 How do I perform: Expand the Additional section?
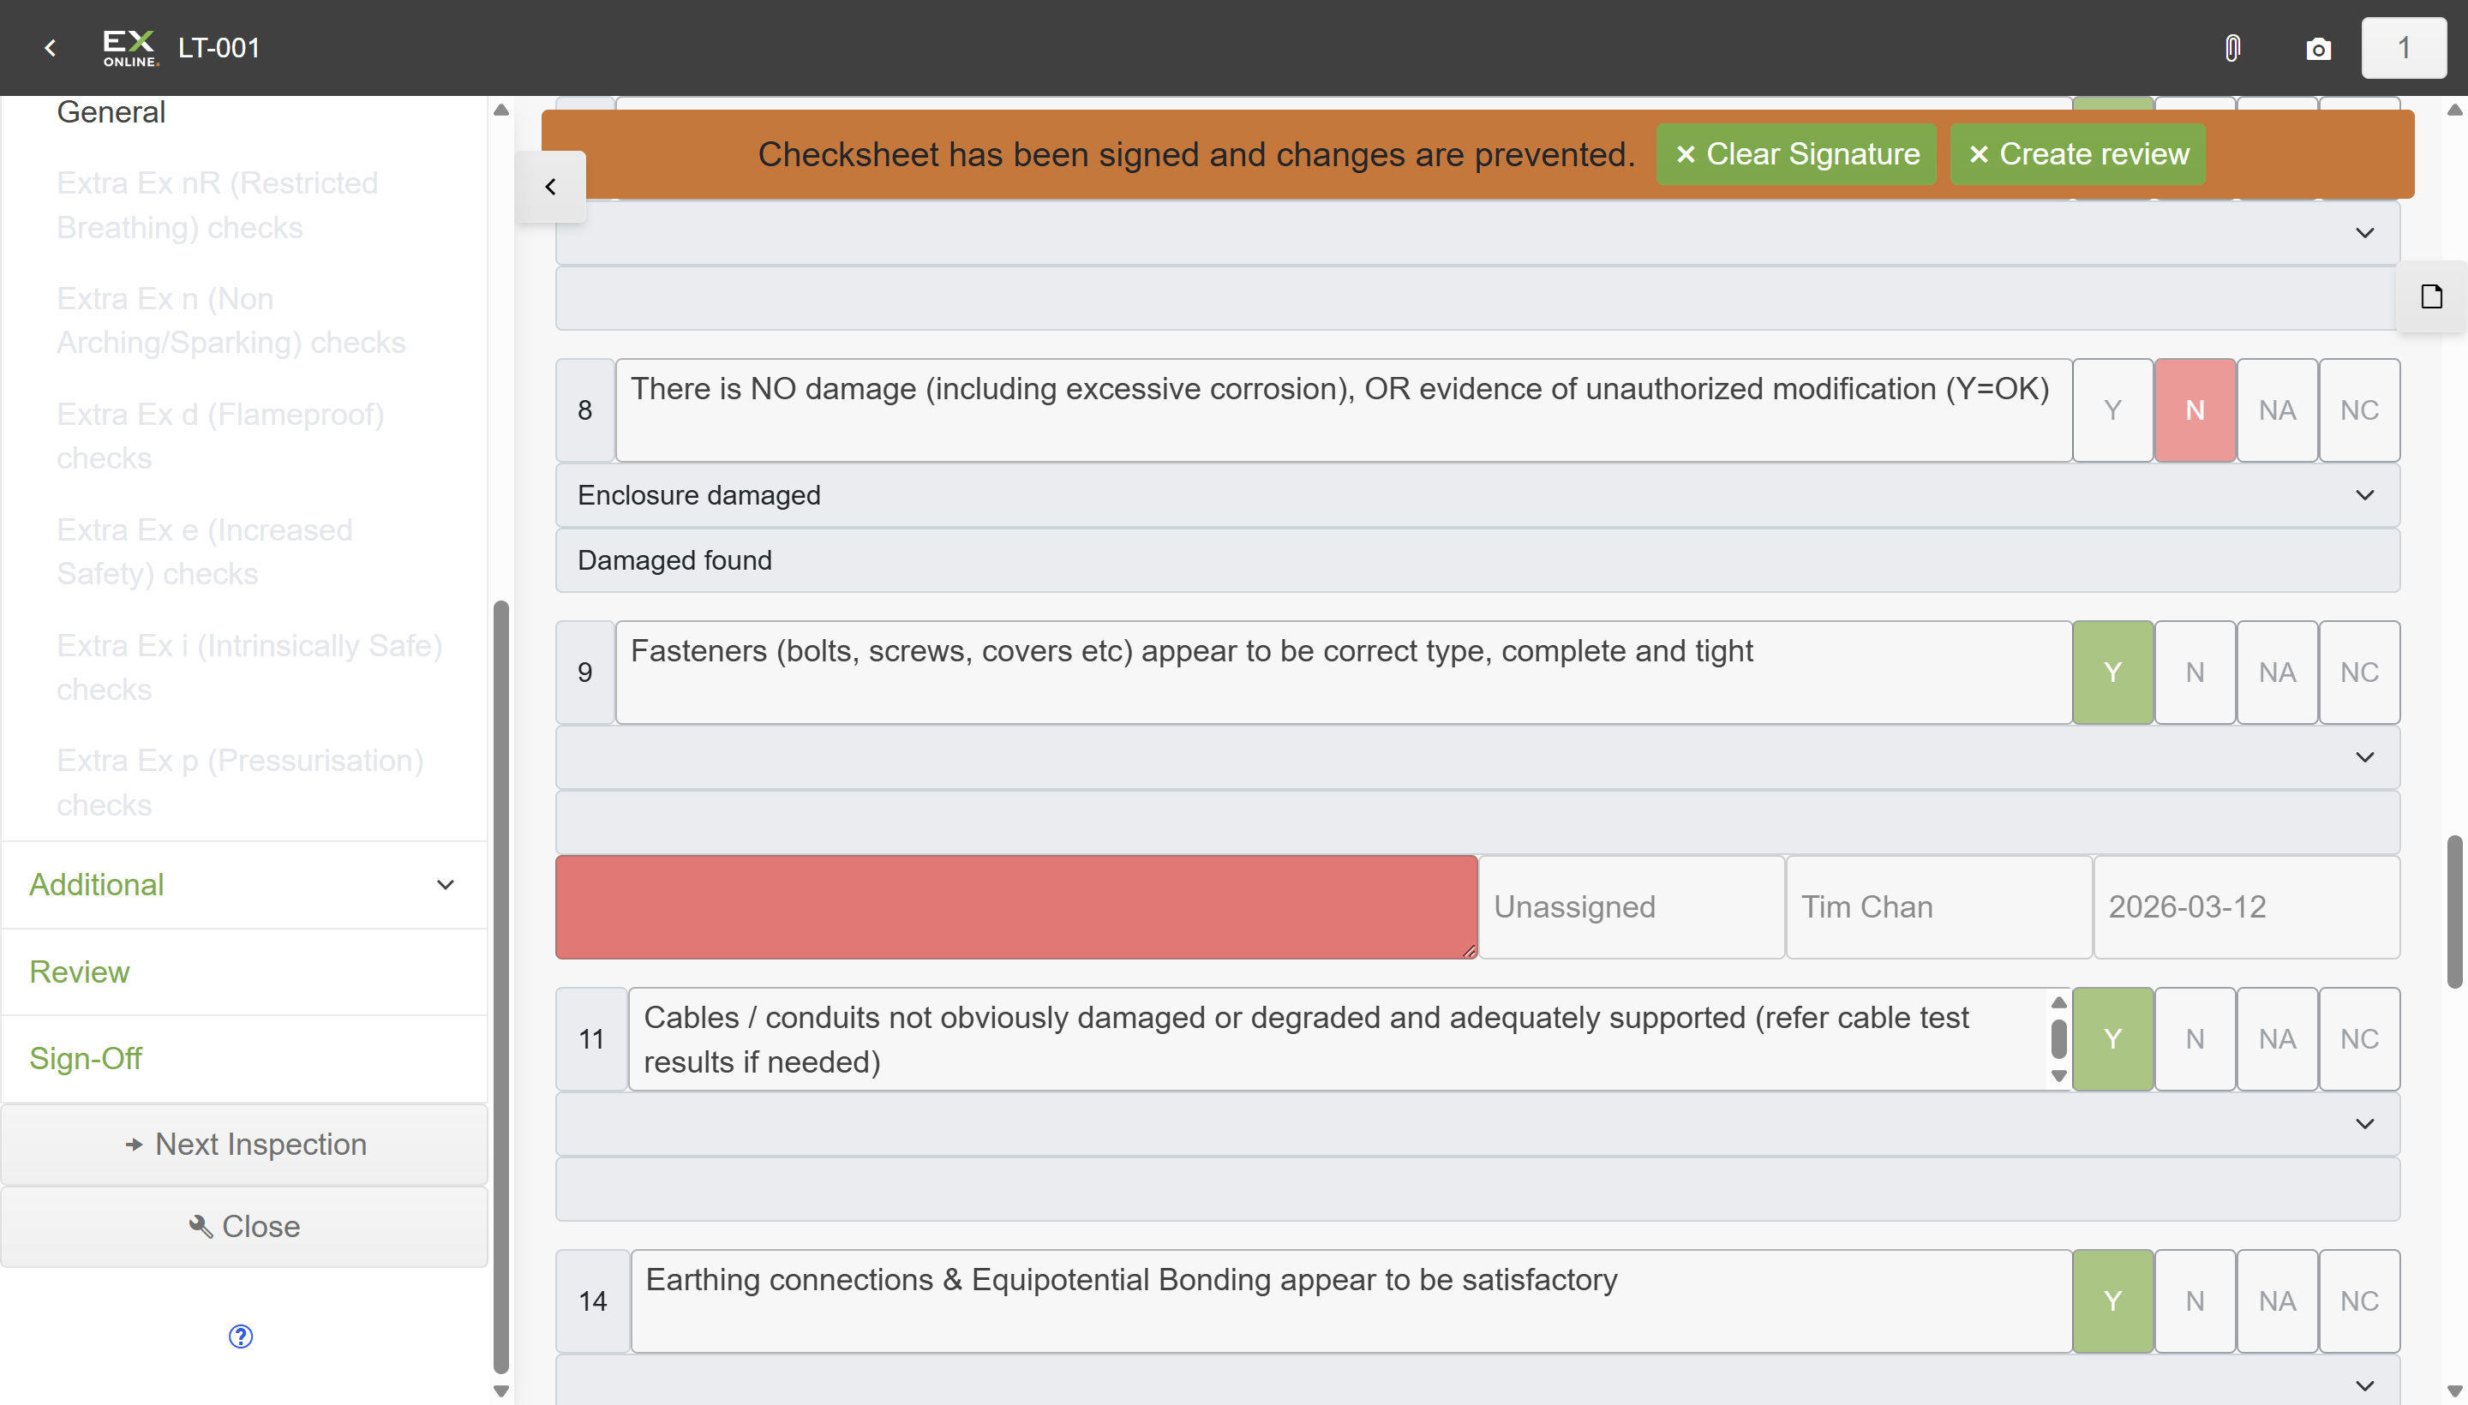244,885
